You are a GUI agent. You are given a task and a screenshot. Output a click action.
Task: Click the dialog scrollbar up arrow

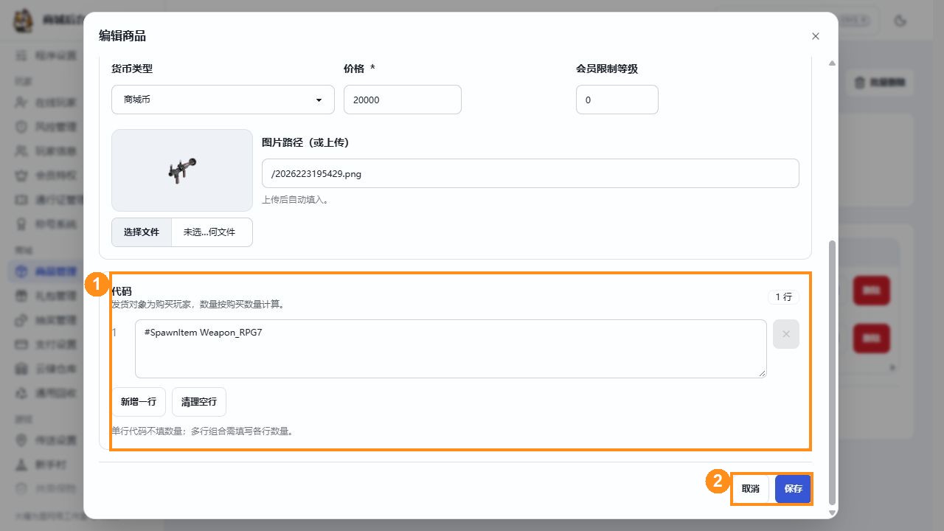click(833, 63)
